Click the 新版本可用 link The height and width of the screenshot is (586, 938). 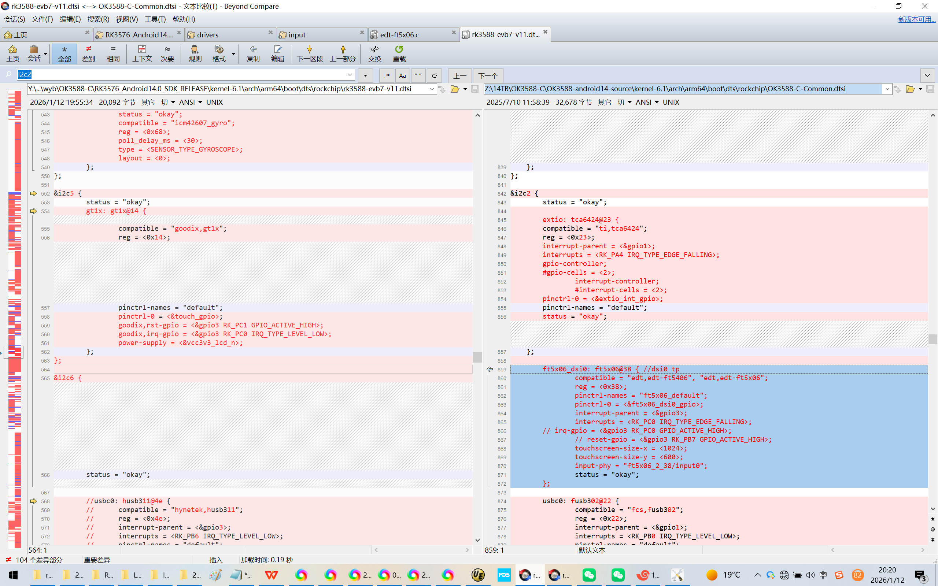[916, 19]
